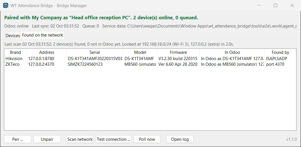Viewport: 301px width, 147px height.
Task: Click serial SIMZK7224560123
Action: (85, 64)
